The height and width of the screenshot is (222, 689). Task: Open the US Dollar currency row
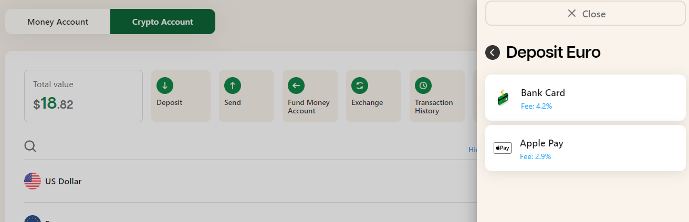250,181
